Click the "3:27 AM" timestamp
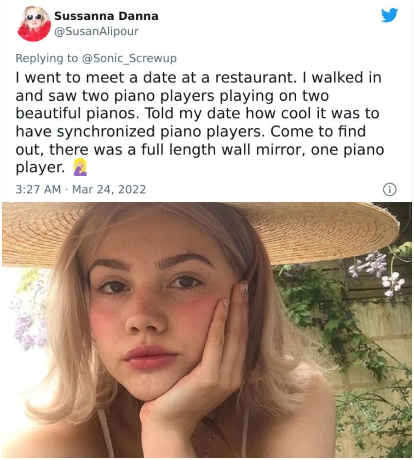414x460 pixels. tap(38, 189)
